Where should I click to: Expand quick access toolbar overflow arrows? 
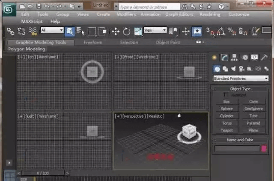click(79, 7)
